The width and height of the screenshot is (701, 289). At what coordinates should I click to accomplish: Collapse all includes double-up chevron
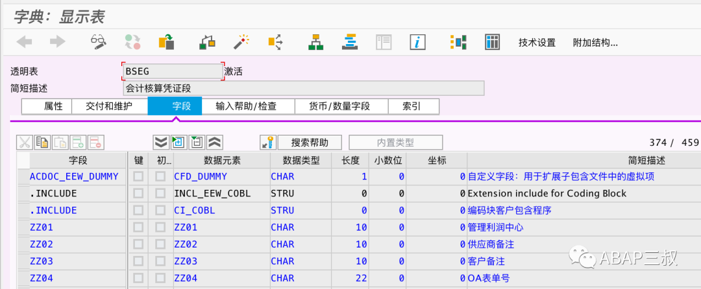[215, 143]
